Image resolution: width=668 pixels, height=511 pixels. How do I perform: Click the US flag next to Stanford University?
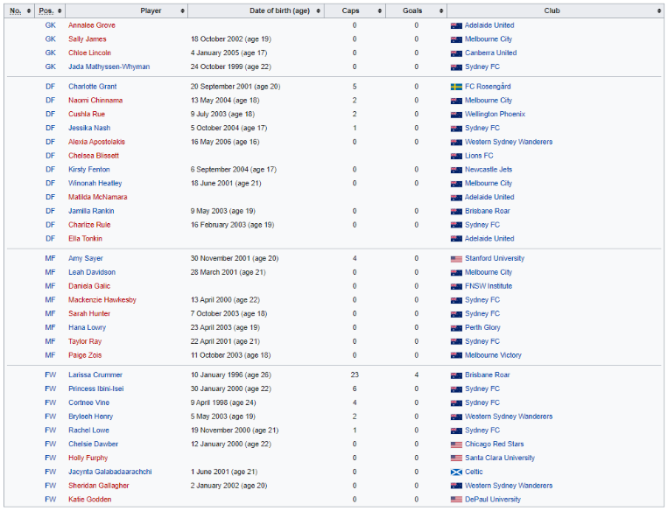(x=456, y=259)
